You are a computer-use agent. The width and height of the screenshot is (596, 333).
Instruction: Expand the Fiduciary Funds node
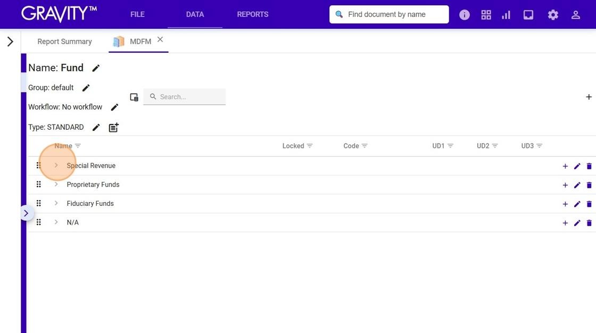[56, 203]
